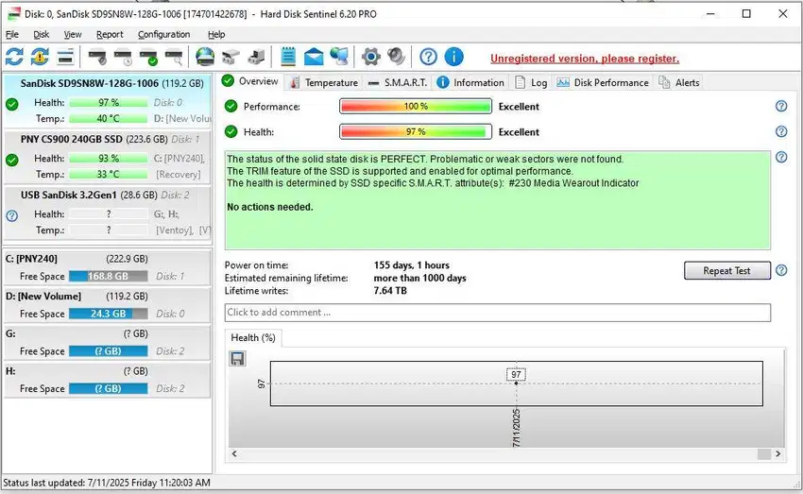Viewport: 803px width, 494px height.
Task: Click the Unregistered version, please register link
Action: (585, 59)
